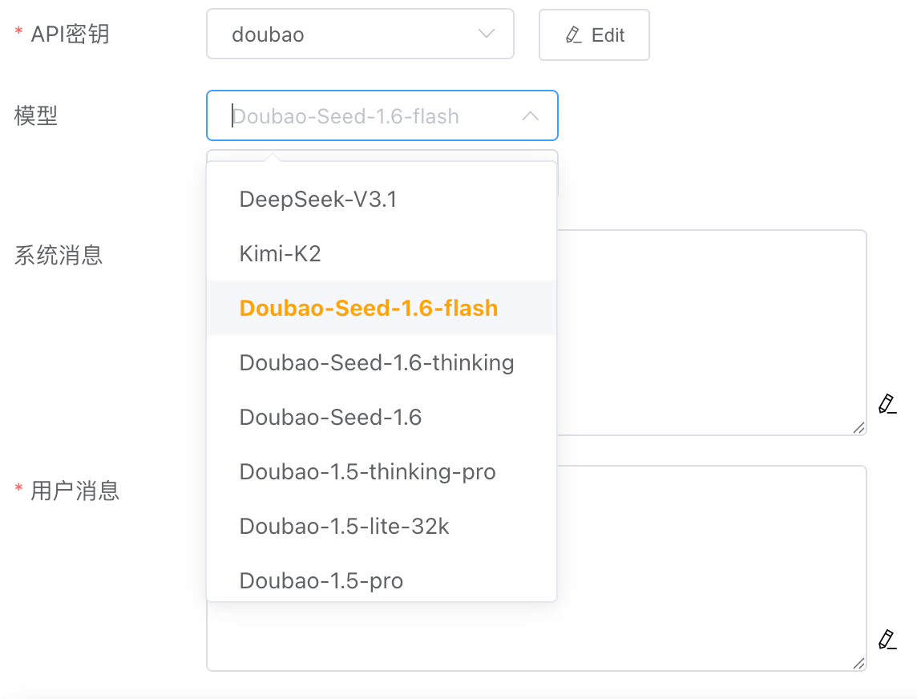Click the Edit button beside the API key
This screenshot has height=699, width=917.
tap(594, 35)
